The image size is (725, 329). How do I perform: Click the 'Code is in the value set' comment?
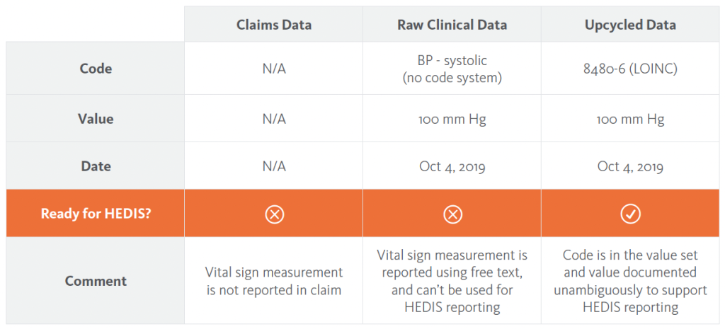(630, 282)
